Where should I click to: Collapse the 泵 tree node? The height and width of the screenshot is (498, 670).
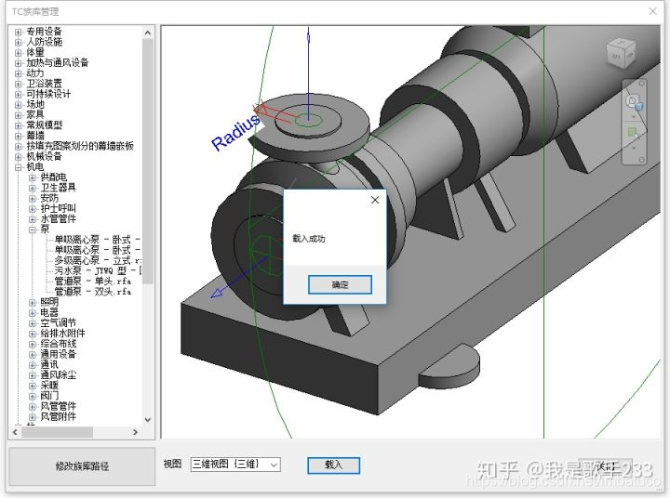[x=32, y=230]
